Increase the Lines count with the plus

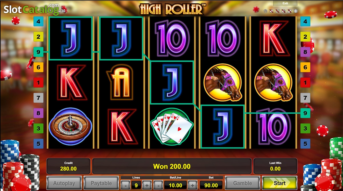click(x=146, y=185)
